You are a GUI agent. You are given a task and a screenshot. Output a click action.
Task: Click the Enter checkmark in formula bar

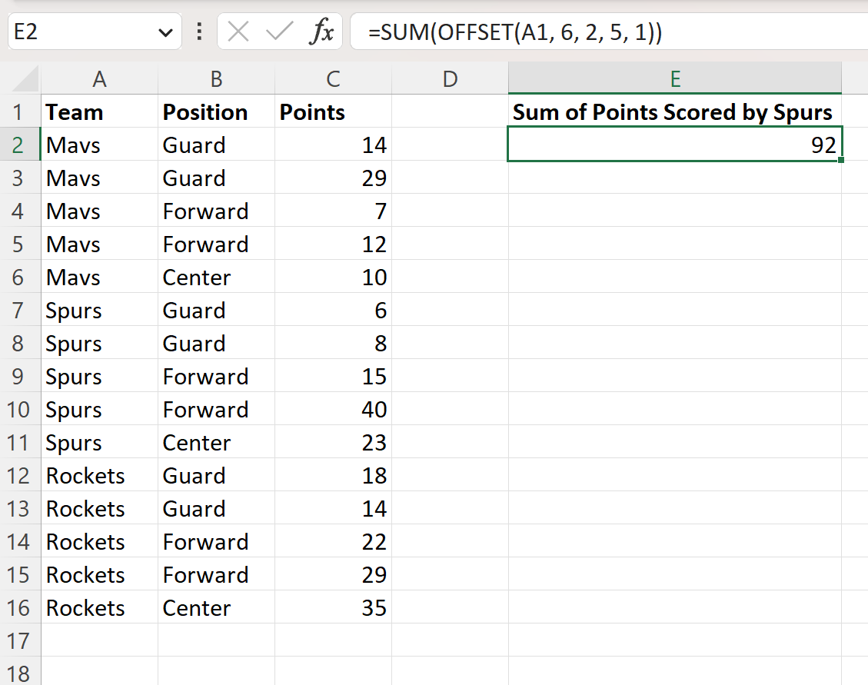(x=279, y=32)
